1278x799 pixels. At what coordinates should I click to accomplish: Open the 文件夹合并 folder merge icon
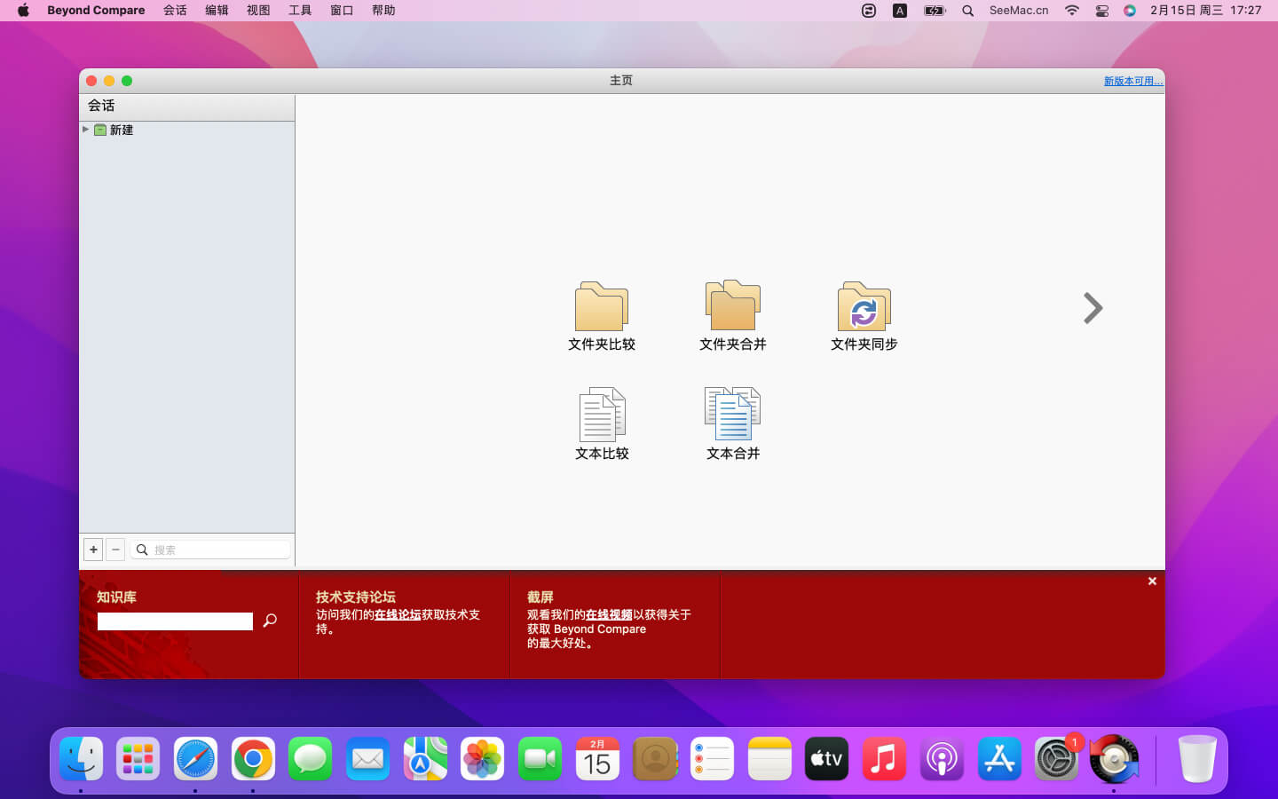732,307
